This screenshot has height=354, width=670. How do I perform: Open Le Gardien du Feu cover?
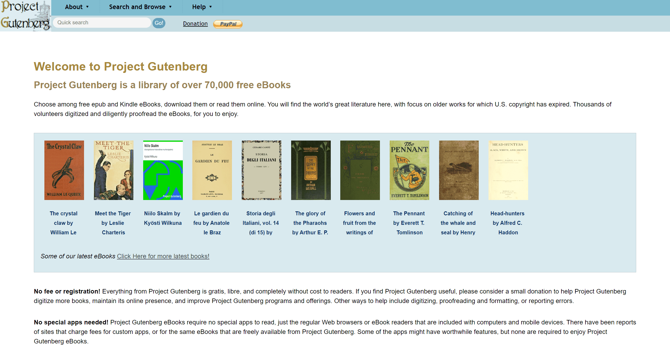click(212, 170)
